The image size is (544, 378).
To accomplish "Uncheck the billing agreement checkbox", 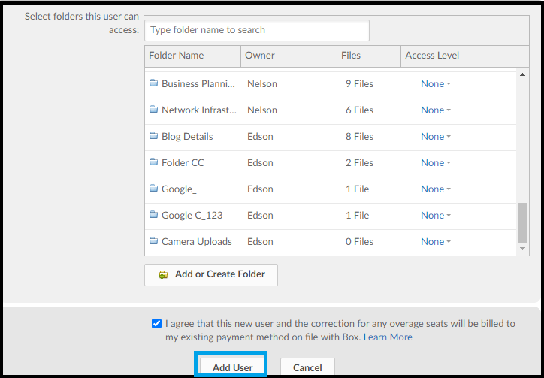I will [x=156, y=324].
